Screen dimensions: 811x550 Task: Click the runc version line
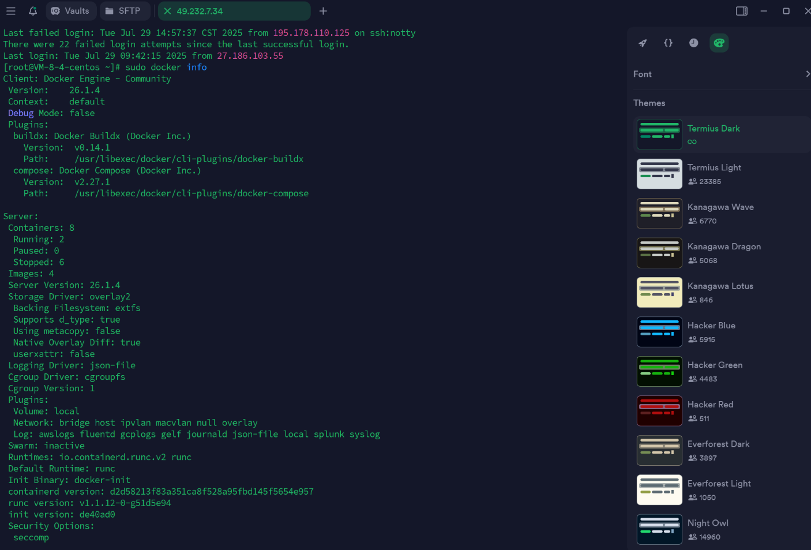point(89,503)
